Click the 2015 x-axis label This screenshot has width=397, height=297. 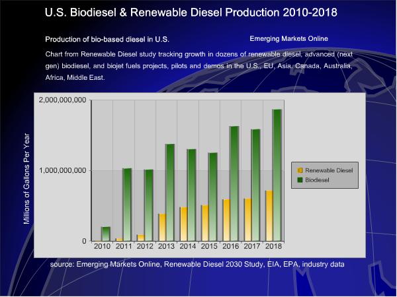(x=209, y=246)
